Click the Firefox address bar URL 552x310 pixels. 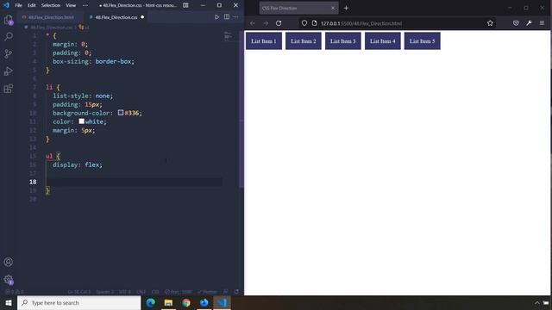pyautogui.click(x=361, y=23)
